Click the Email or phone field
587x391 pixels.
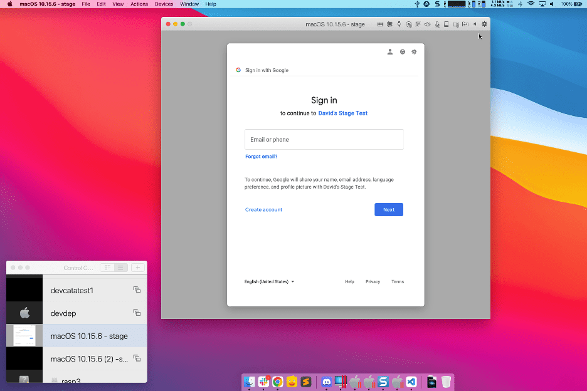point(324,140)
